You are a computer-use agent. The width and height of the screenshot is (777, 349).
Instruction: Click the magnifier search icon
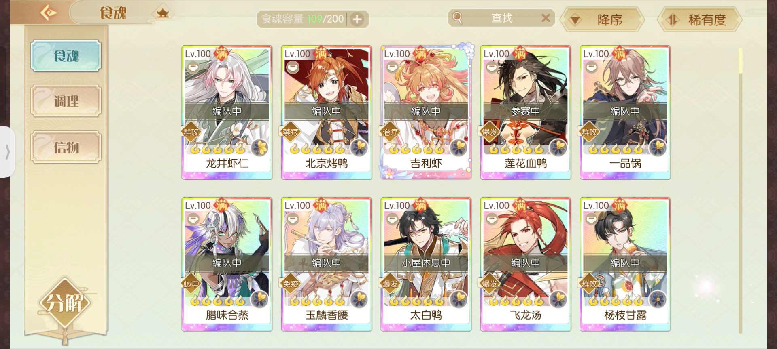point(457,18)
